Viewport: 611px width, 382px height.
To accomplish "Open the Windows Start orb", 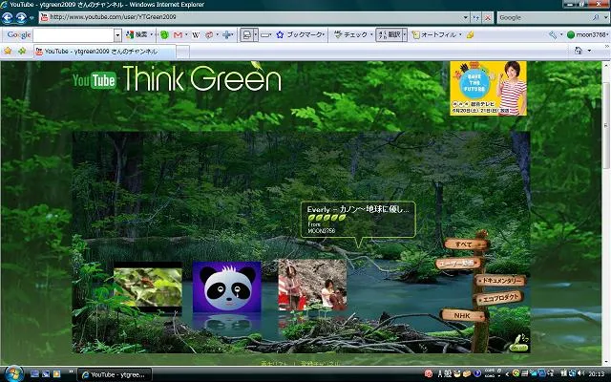I will pos(14,373).
